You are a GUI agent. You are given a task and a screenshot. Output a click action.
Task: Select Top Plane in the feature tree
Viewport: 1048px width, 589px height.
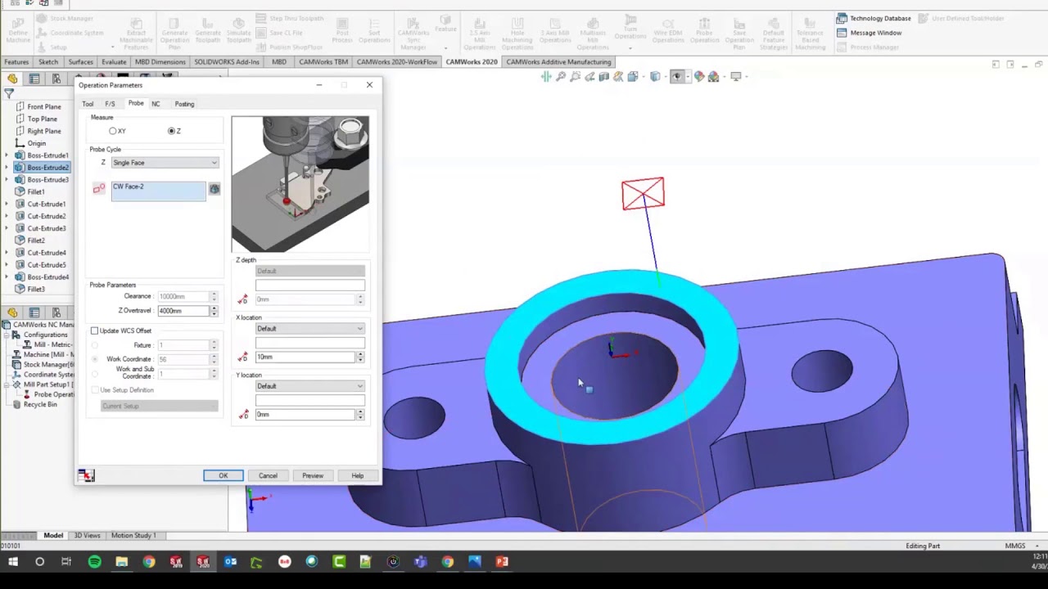43,119
